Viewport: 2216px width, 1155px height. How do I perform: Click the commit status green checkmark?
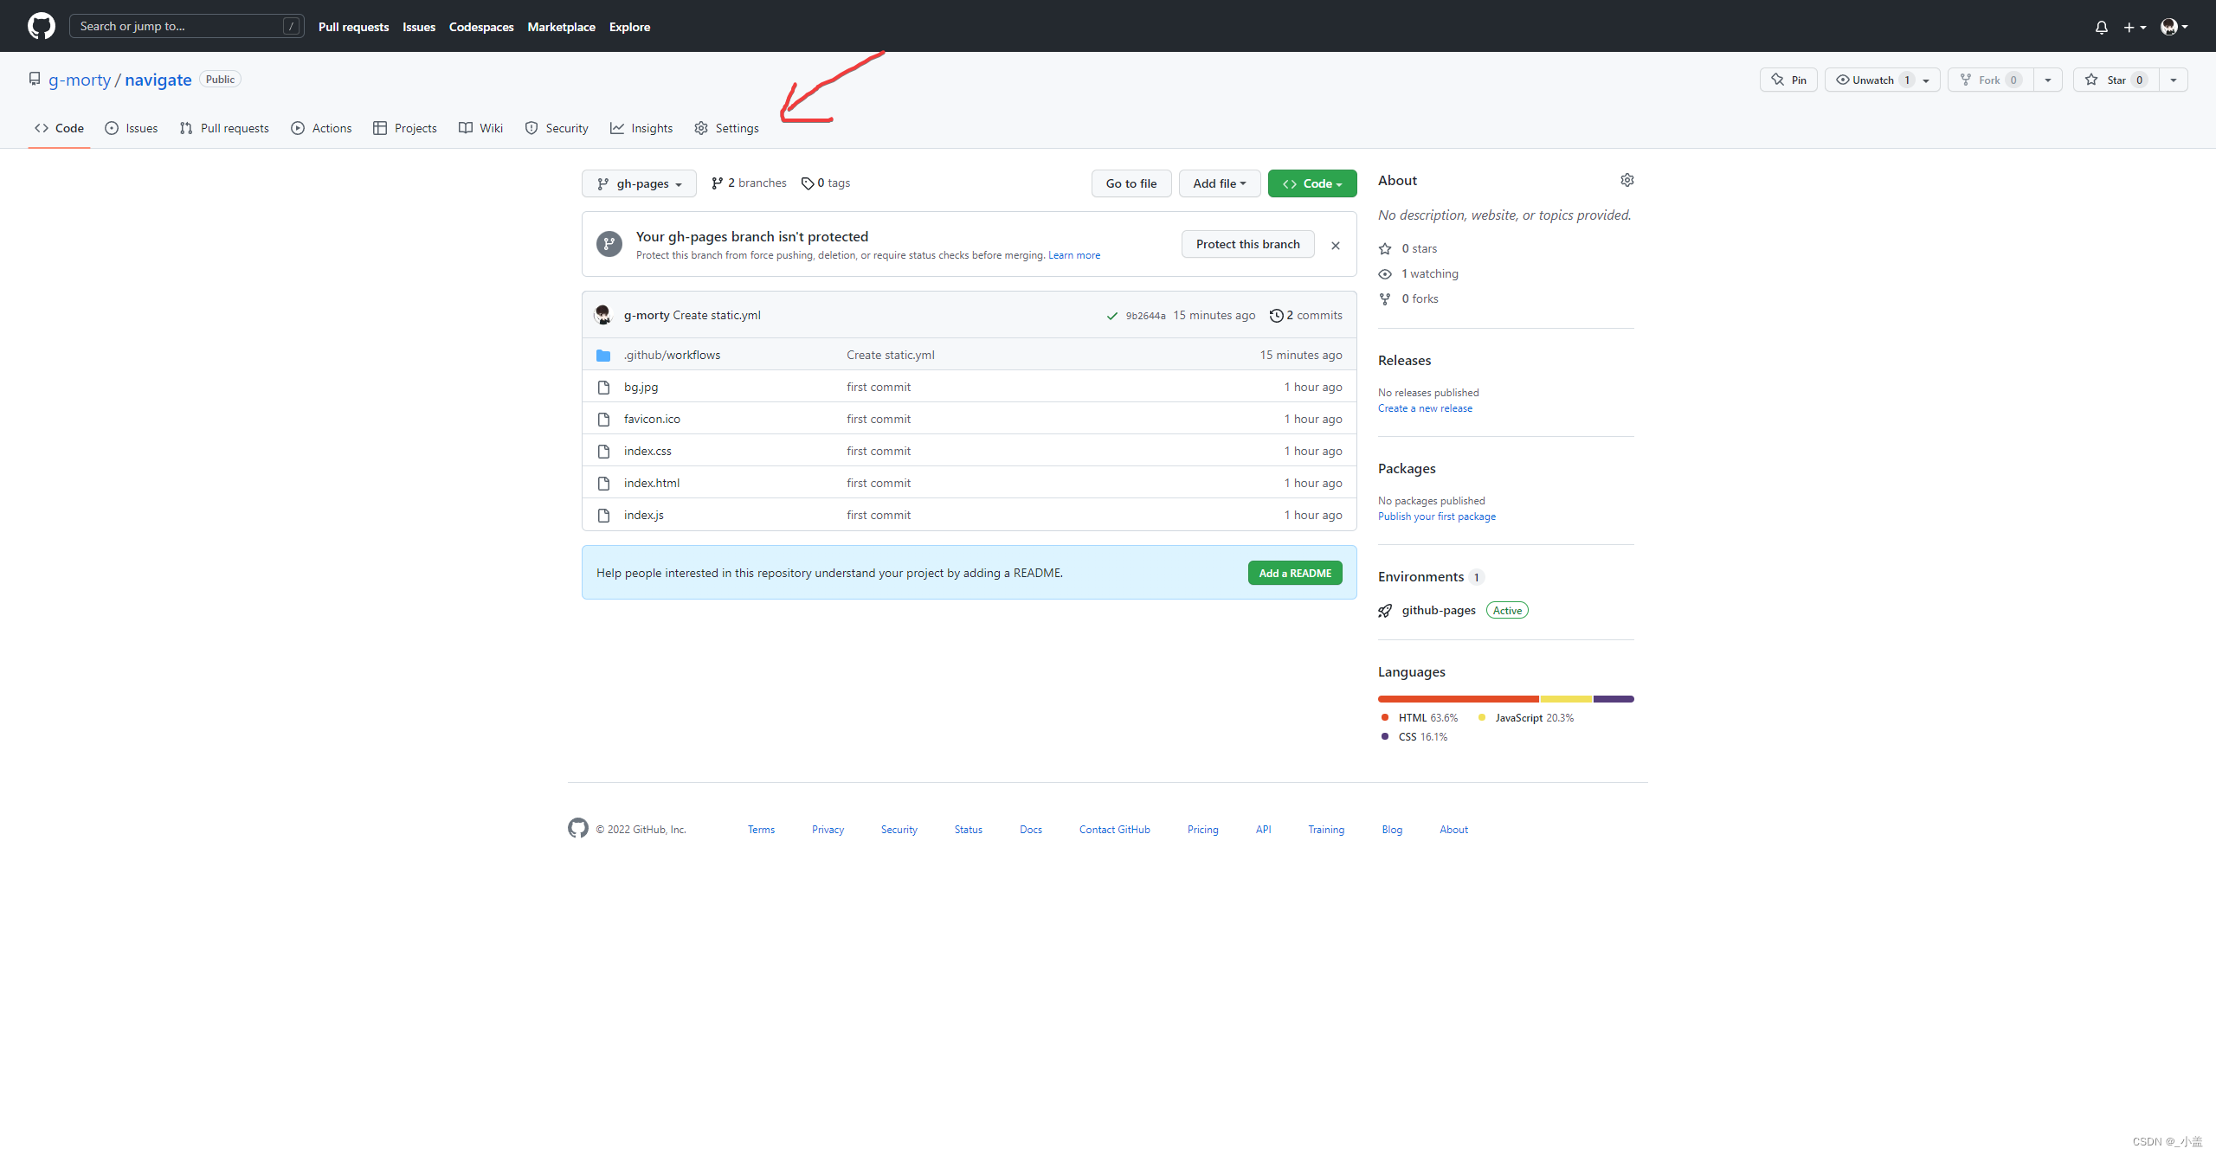(x=1111, y=316)
